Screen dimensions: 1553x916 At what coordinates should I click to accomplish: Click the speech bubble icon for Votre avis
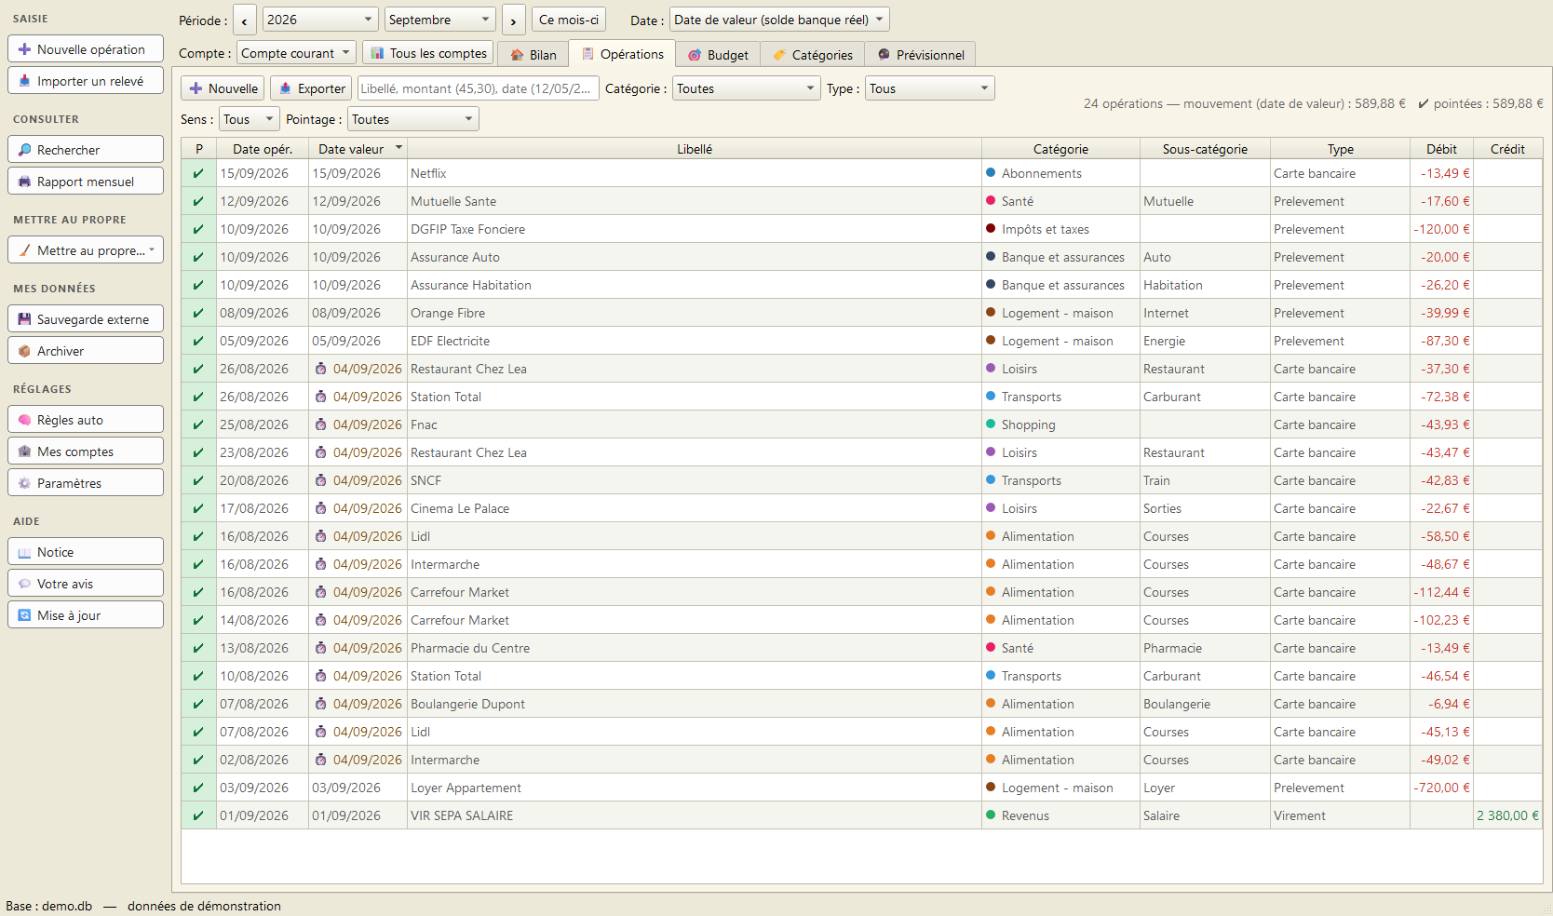[x=24, y=584]
